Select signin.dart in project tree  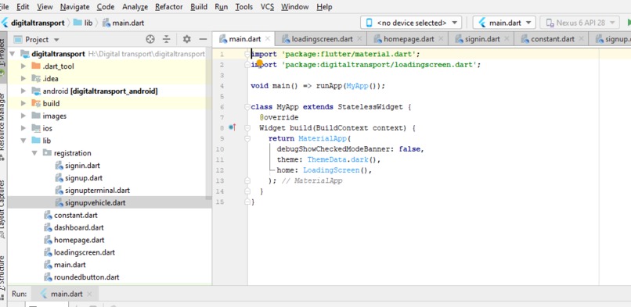pos(82,166)
